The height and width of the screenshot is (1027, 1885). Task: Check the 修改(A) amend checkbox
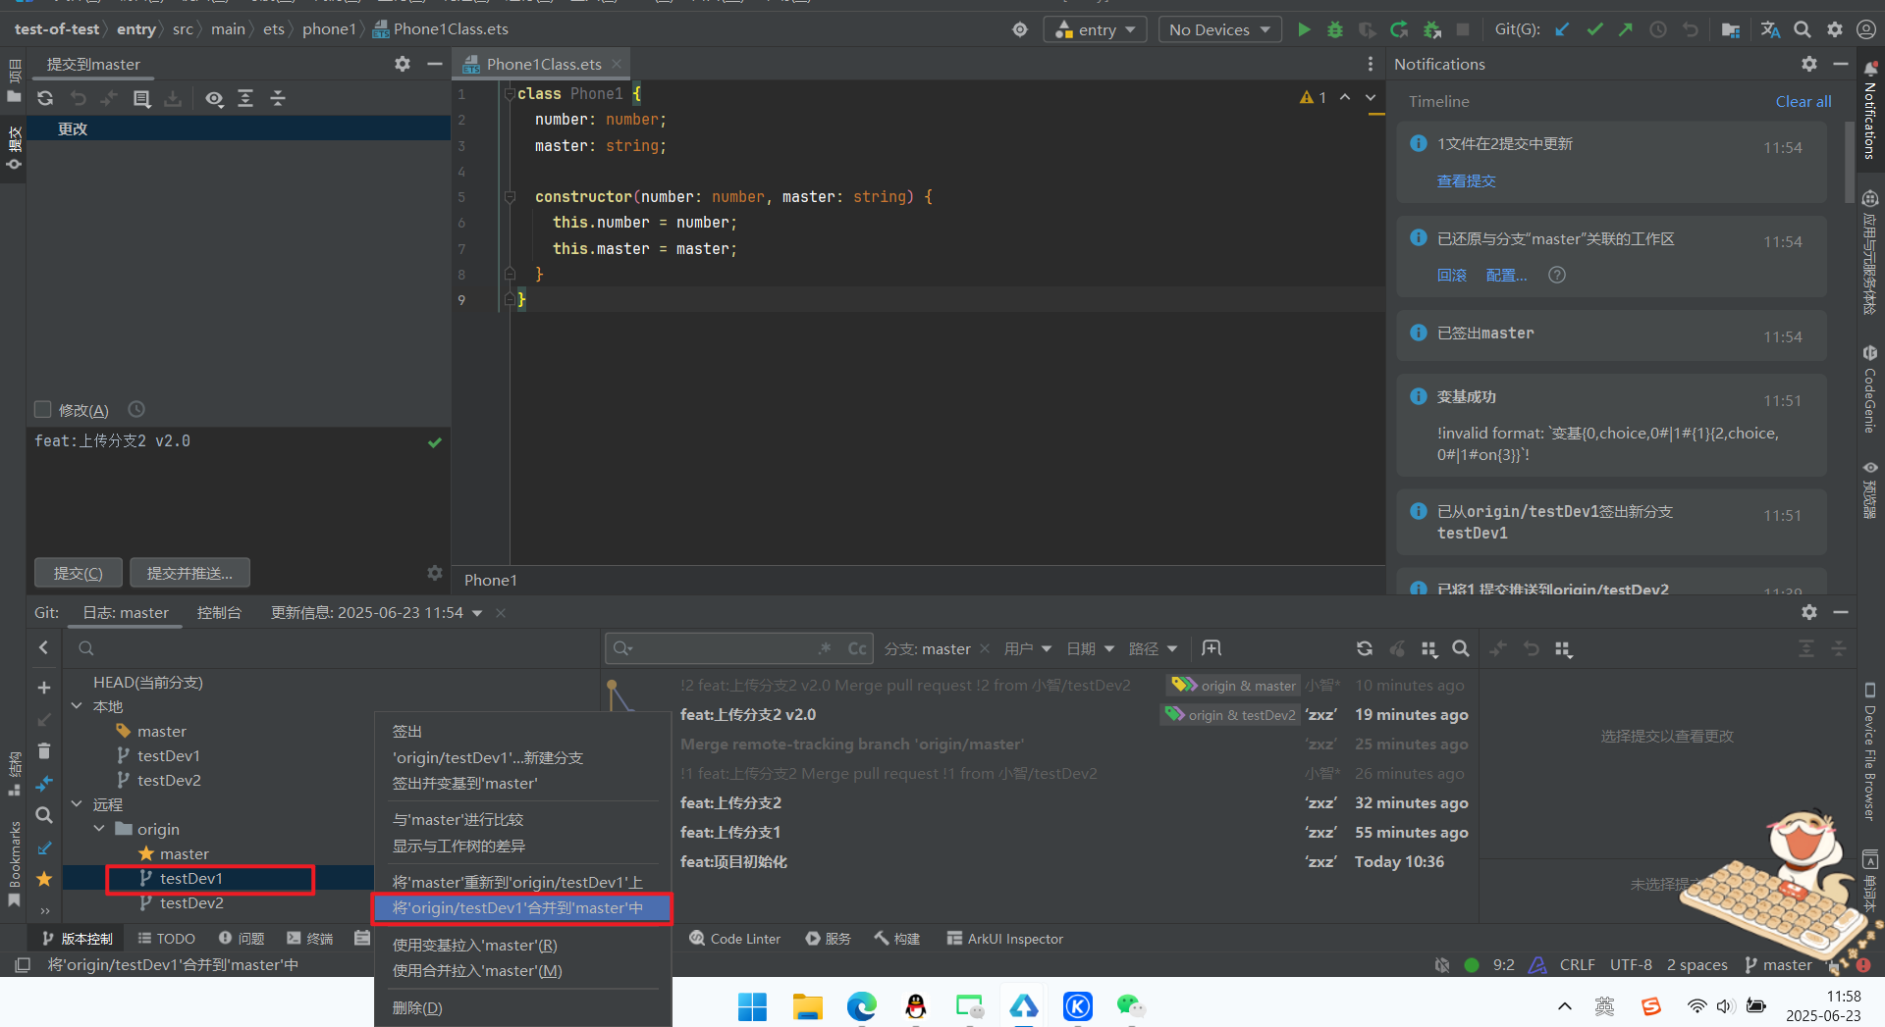42,409
